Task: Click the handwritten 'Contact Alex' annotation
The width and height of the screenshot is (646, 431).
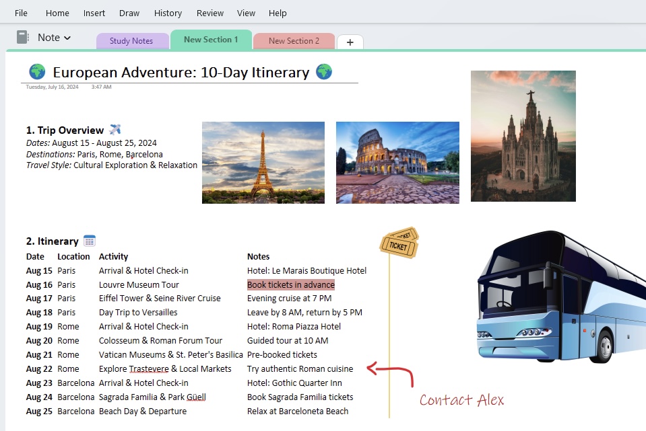Action: click(x=462, y=400)
